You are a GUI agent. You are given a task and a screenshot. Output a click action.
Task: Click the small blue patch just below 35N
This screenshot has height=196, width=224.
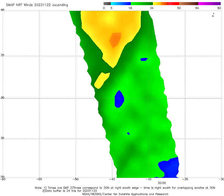pos(144,59)
